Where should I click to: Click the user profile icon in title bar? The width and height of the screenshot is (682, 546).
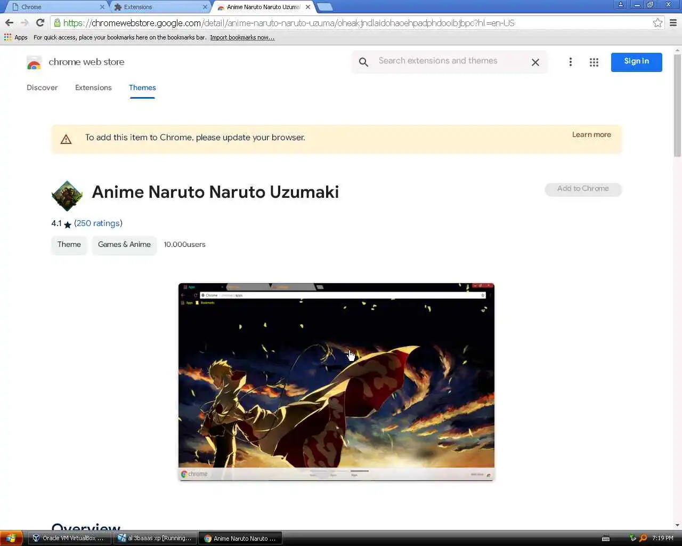pyautogui.click(x=621, y=5)
